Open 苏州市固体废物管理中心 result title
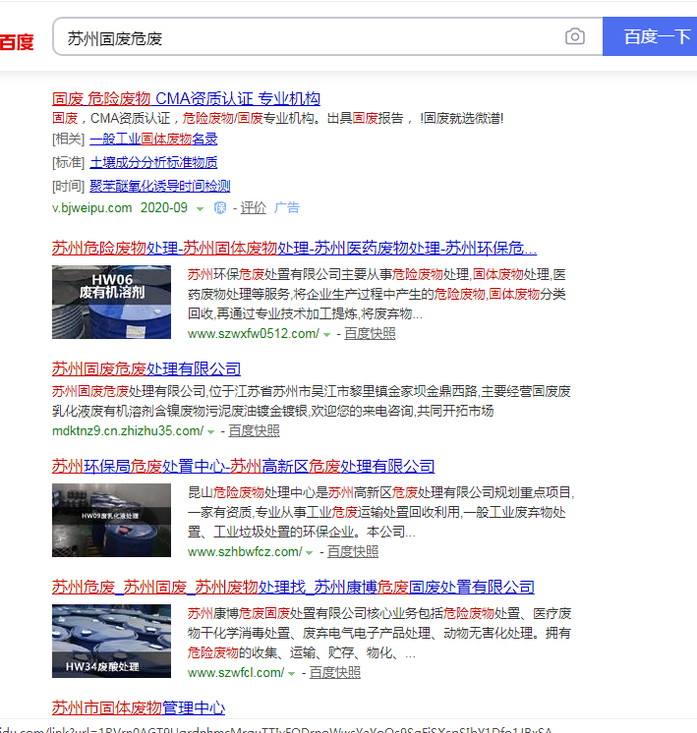 click(x=139, y=707)
